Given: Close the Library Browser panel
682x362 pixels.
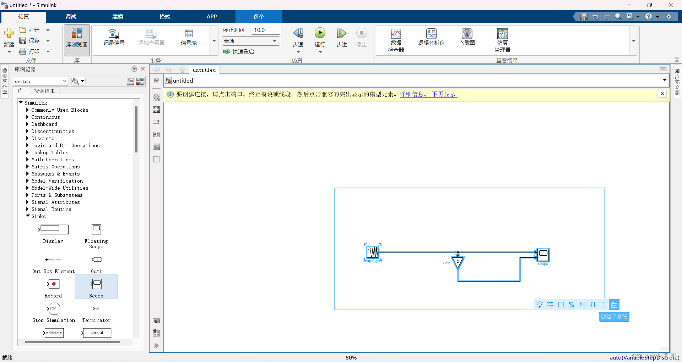Looking at the screenshot, I should (x=143, y=69).
